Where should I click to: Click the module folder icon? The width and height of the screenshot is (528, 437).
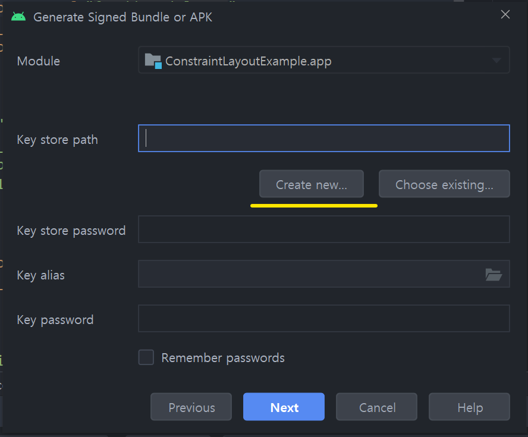pos(153,61)
